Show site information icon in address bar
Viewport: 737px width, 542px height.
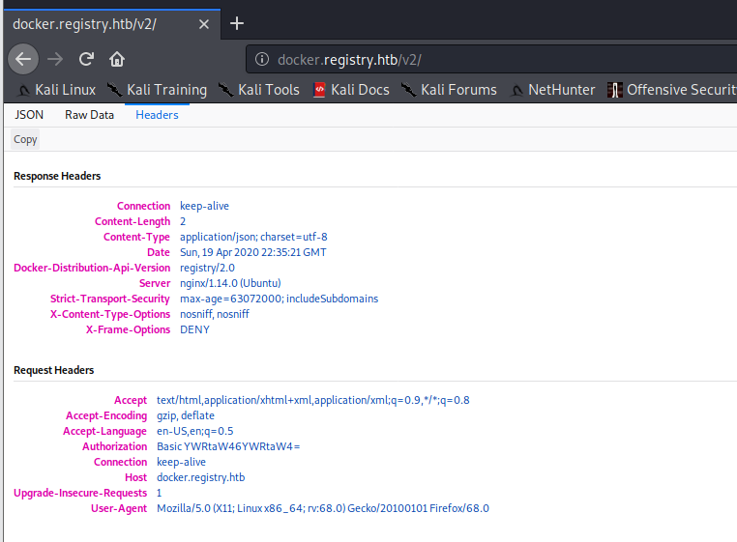pos(262,60)
